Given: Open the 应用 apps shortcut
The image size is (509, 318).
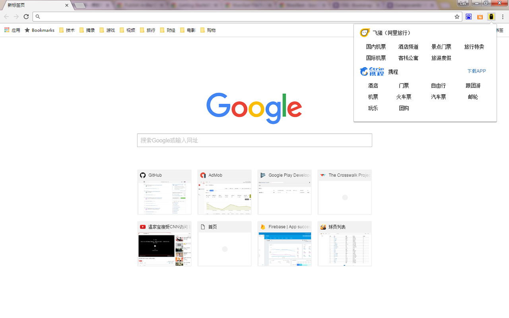Looking at the screenshot, I should [x=12, y=30].
